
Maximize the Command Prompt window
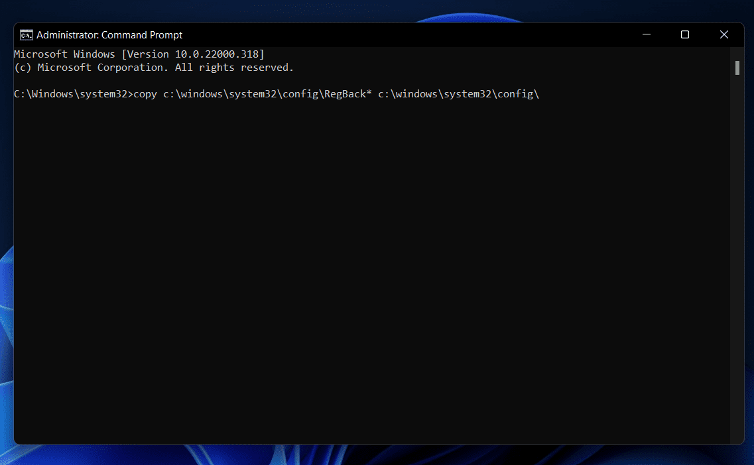pyautogui.click(x=685, y=34)
